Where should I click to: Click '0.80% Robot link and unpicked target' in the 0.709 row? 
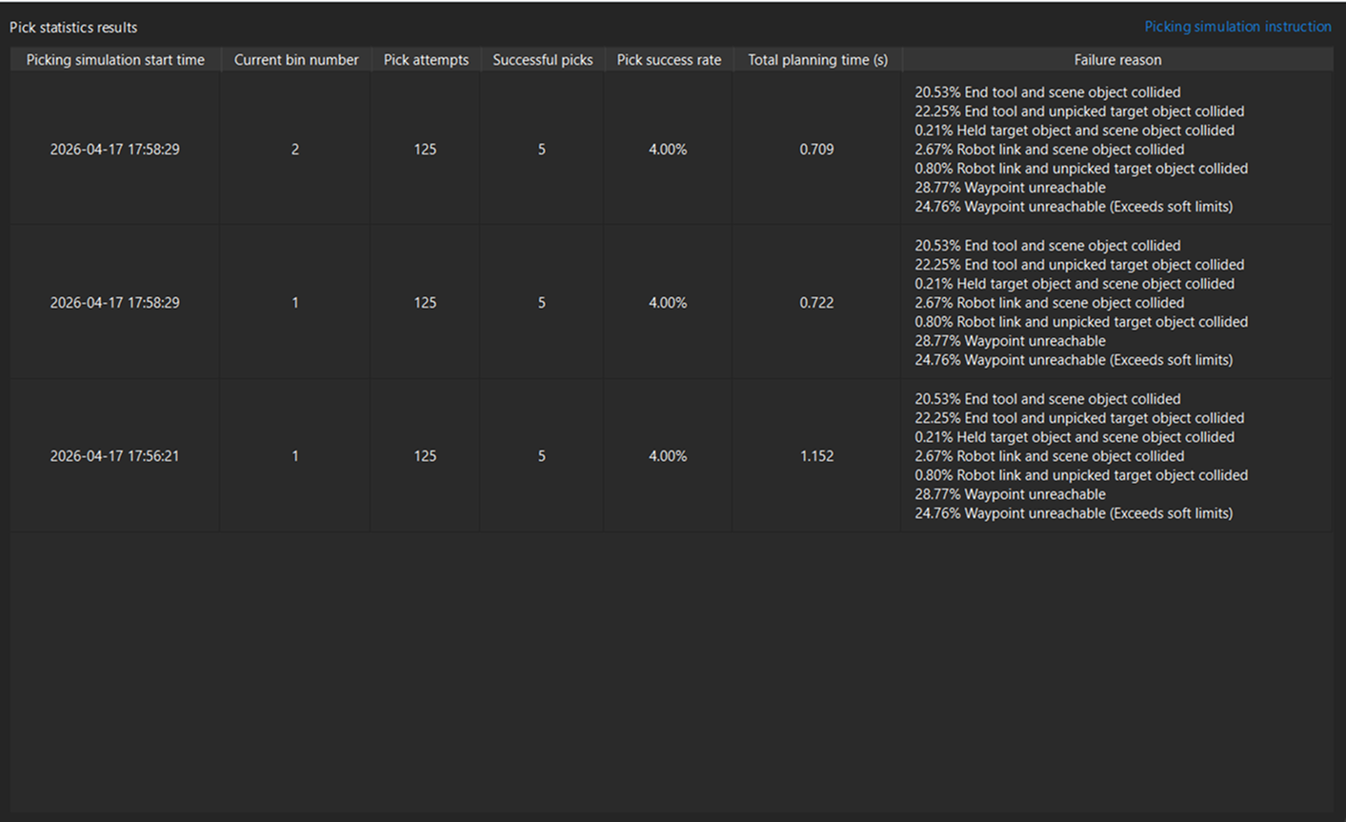[x=1081, y=169]
